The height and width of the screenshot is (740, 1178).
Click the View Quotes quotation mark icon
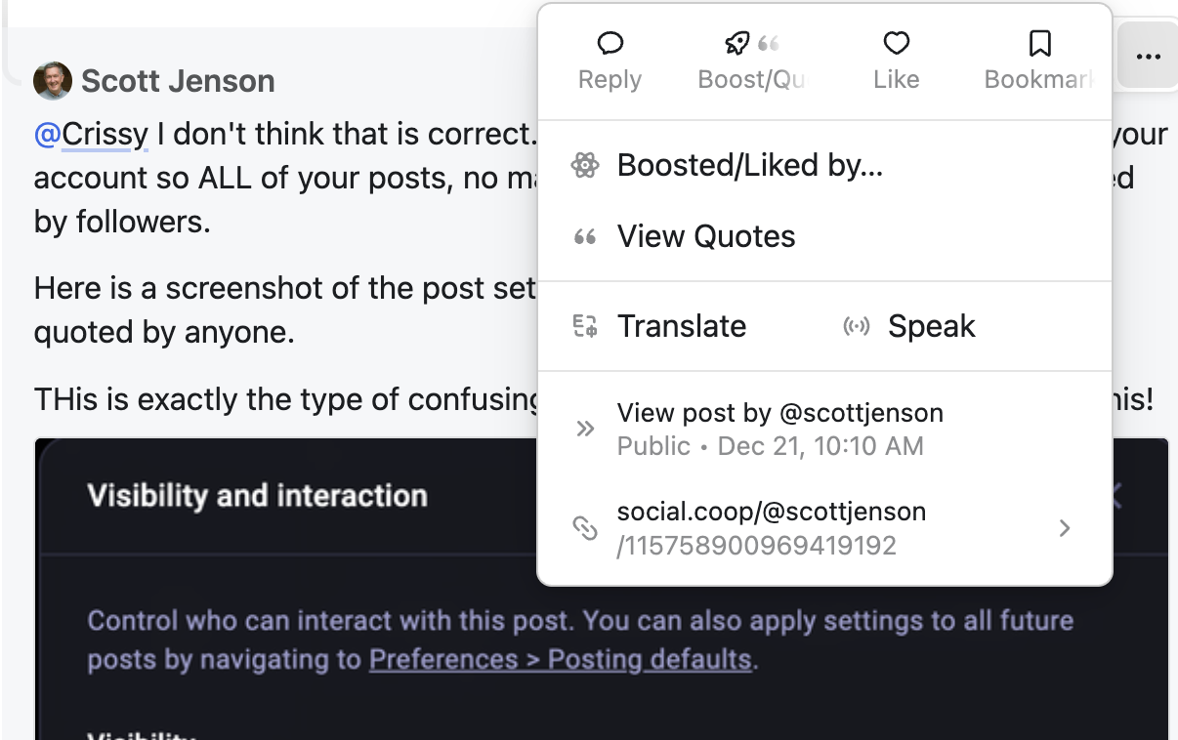(585, 237)
